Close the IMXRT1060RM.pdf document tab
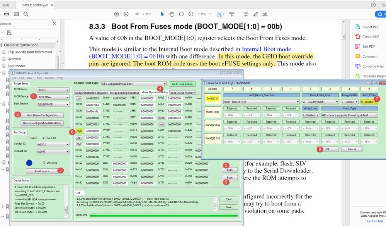The width and height of the screenshot is (386, 226). click(52, 5)
